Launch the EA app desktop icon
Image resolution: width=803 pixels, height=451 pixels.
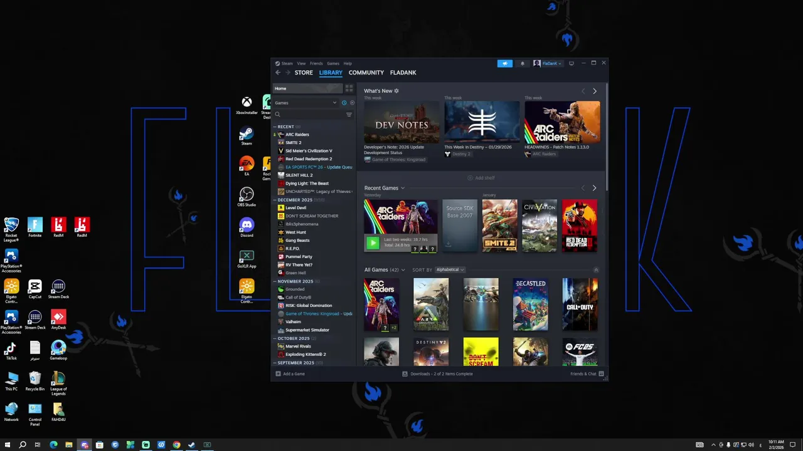(x=247, y=166)
